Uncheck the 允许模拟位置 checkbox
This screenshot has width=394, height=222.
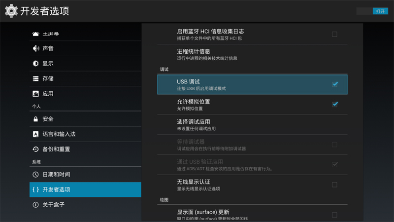click(335, 104)
